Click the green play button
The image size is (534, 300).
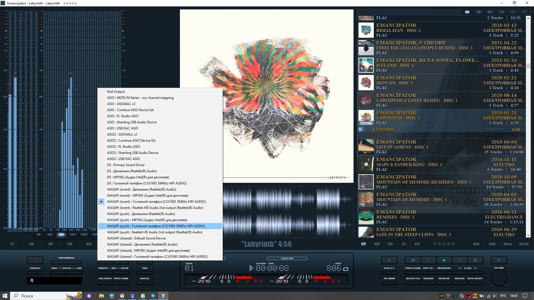tap(444, 260)
